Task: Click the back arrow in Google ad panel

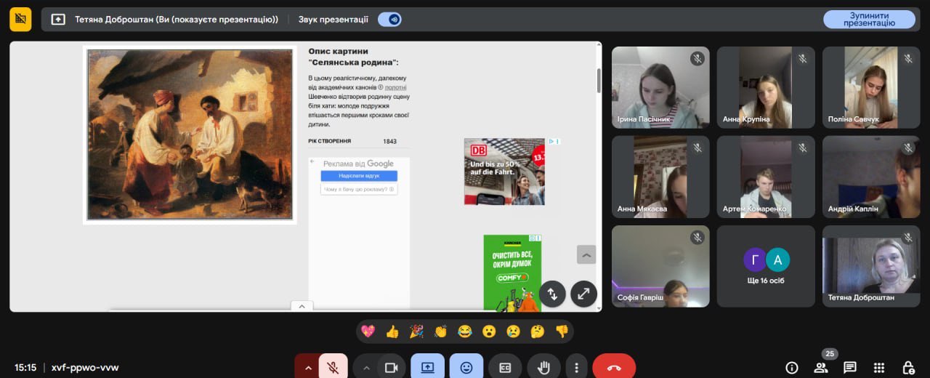Action: (x=312, y=162)
